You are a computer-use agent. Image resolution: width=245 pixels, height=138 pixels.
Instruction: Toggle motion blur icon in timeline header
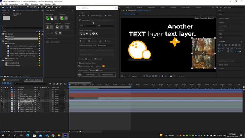[61, 84]
